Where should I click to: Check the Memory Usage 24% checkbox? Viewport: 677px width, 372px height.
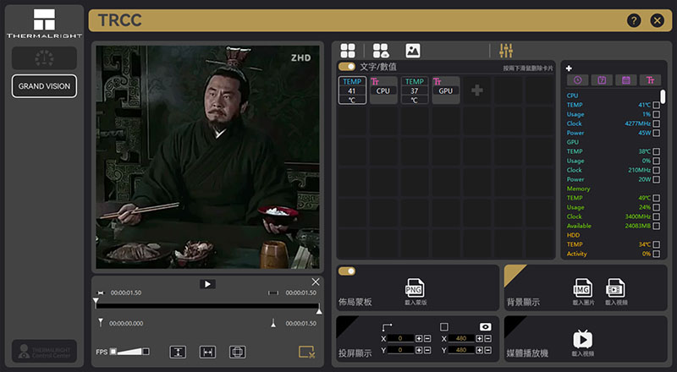point(657,207)
